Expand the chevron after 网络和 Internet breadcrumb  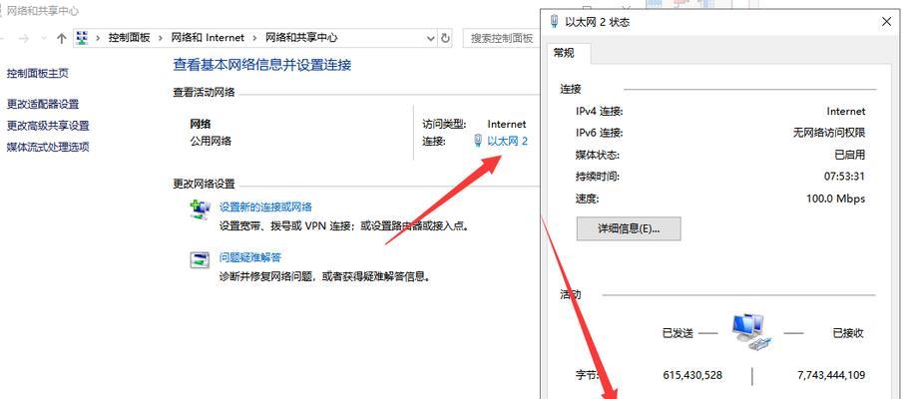pos(254,38)
